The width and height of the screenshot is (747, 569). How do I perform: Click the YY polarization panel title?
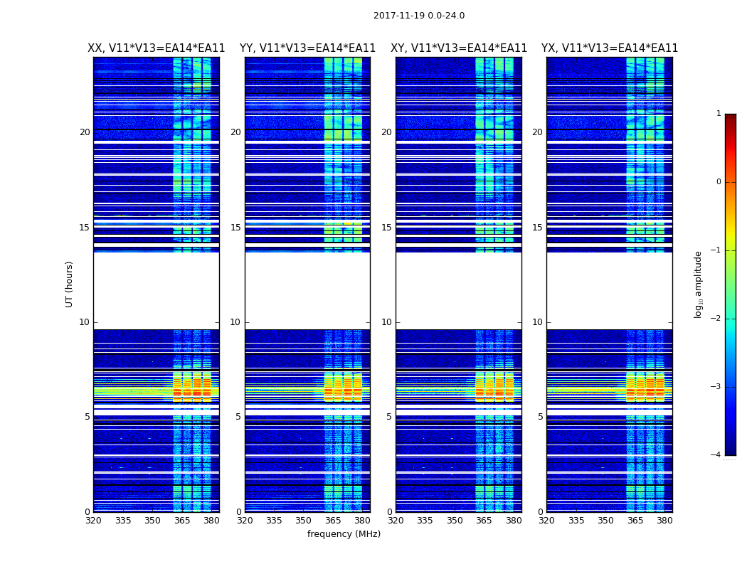click(x=307, y=48)
